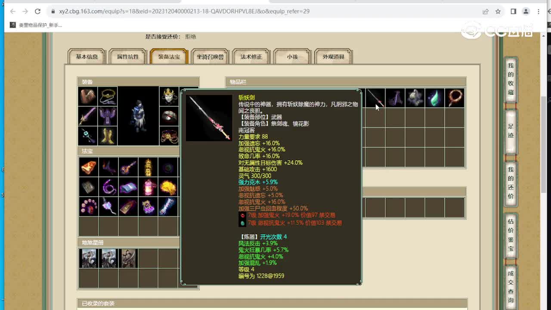The width and height of the screenshot is (551, 310).
Task: Click the gold-crowned mask equipment icon
Action: click(169, 96)
